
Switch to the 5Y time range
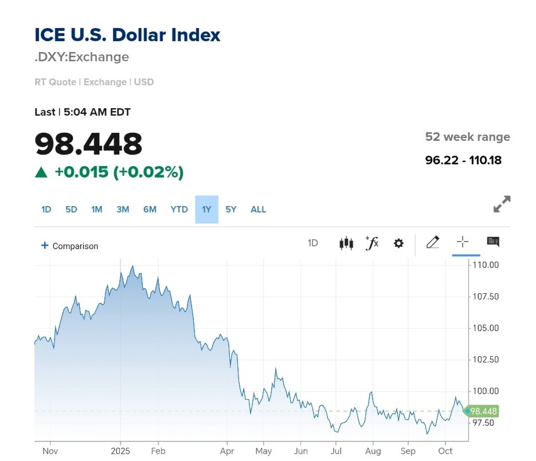pos(231,210)
